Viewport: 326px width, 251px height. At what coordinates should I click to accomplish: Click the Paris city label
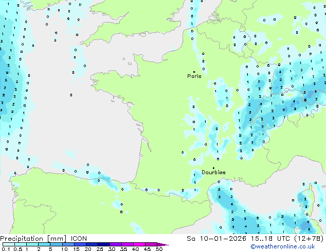(x=194, y=76)
